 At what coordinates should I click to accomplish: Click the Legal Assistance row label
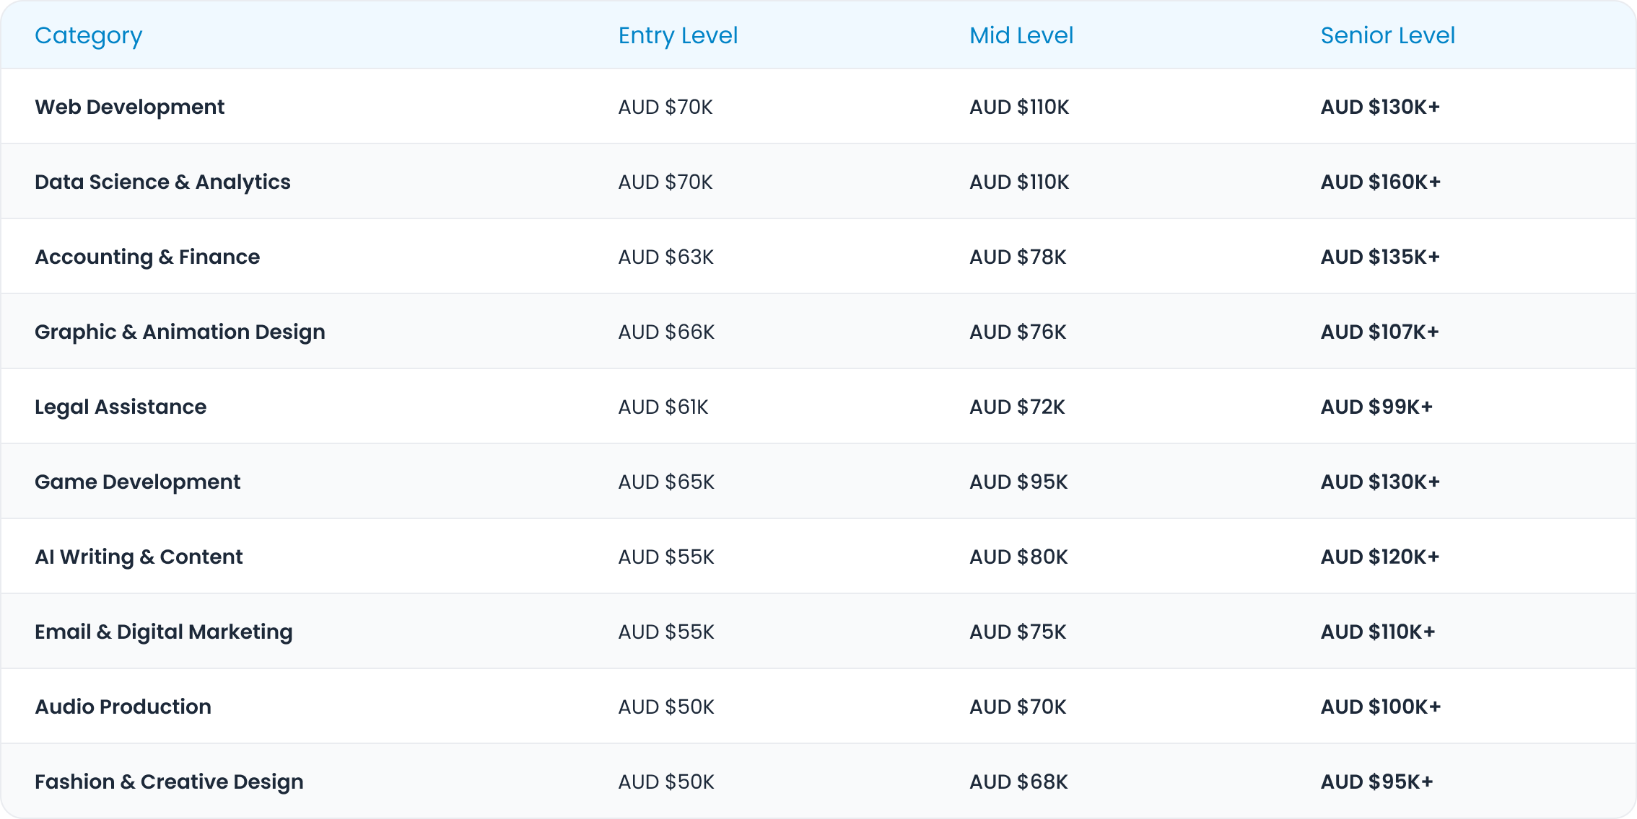coord(121,407)
